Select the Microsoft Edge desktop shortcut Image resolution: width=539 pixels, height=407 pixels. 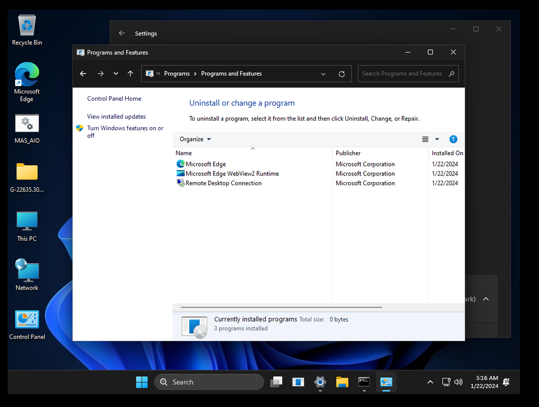pos(27,82)
